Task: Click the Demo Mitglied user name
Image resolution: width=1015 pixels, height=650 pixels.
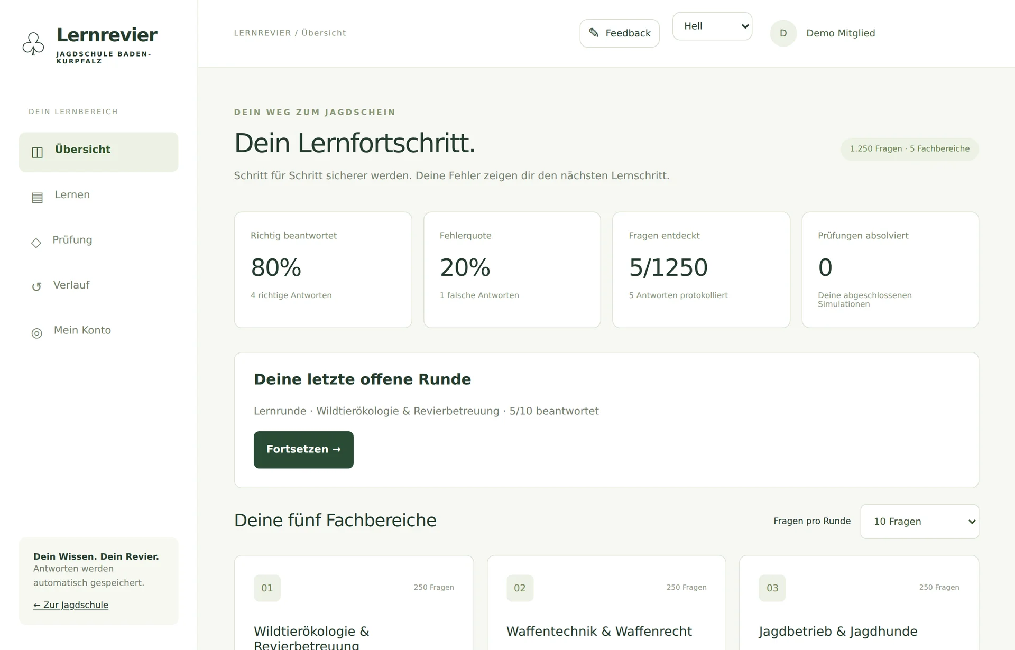Action: (841, 33)
